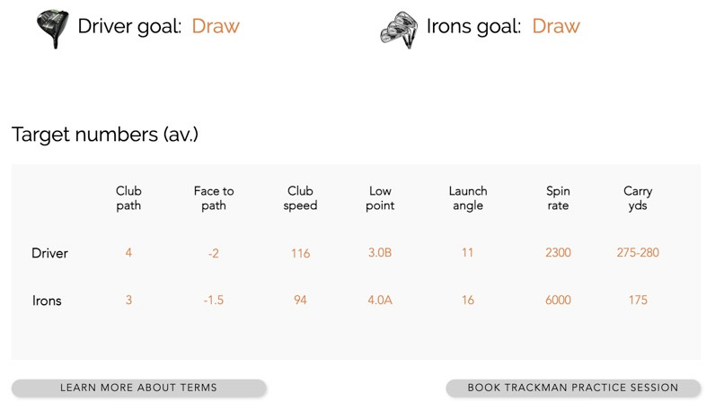Click the Club speed column header

click(x=300, y=198)
